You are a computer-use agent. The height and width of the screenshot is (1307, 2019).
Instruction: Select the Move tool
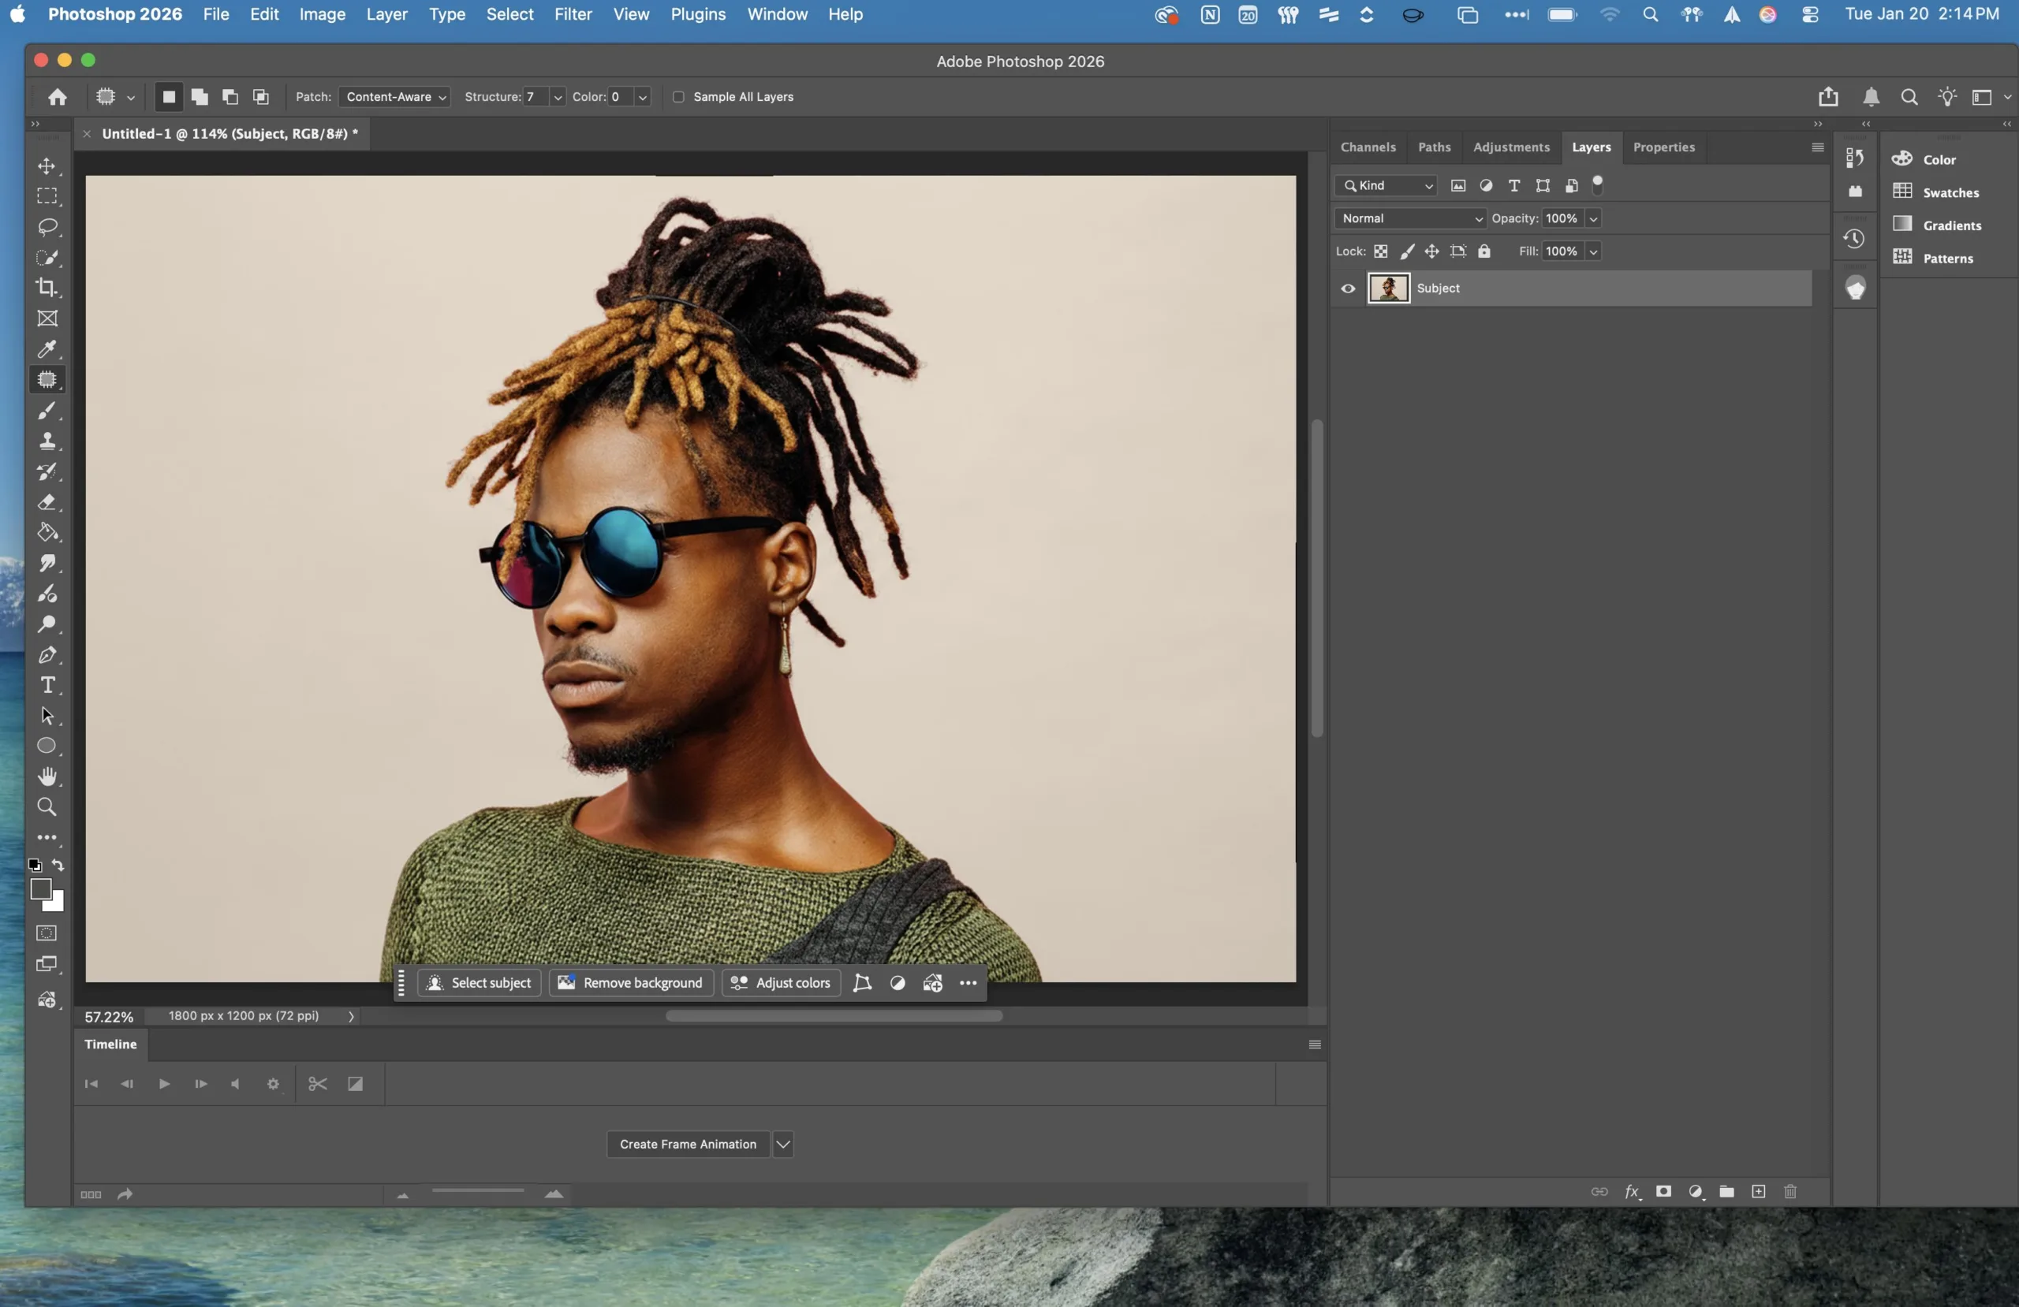point(47,166)
